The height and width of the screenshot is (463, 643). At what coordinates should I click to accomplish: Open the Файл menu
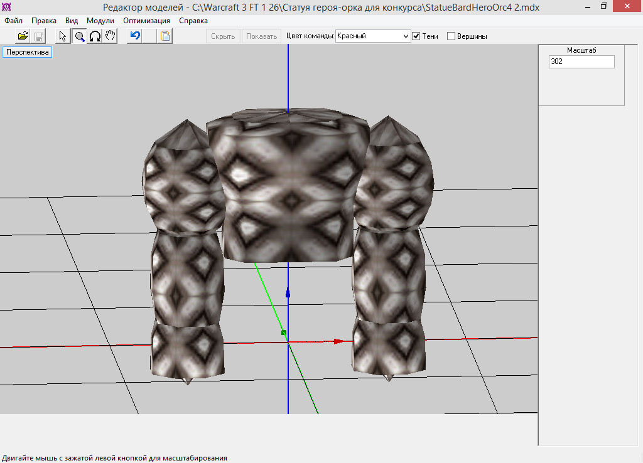pyautogui.click(x=13, y=21)
